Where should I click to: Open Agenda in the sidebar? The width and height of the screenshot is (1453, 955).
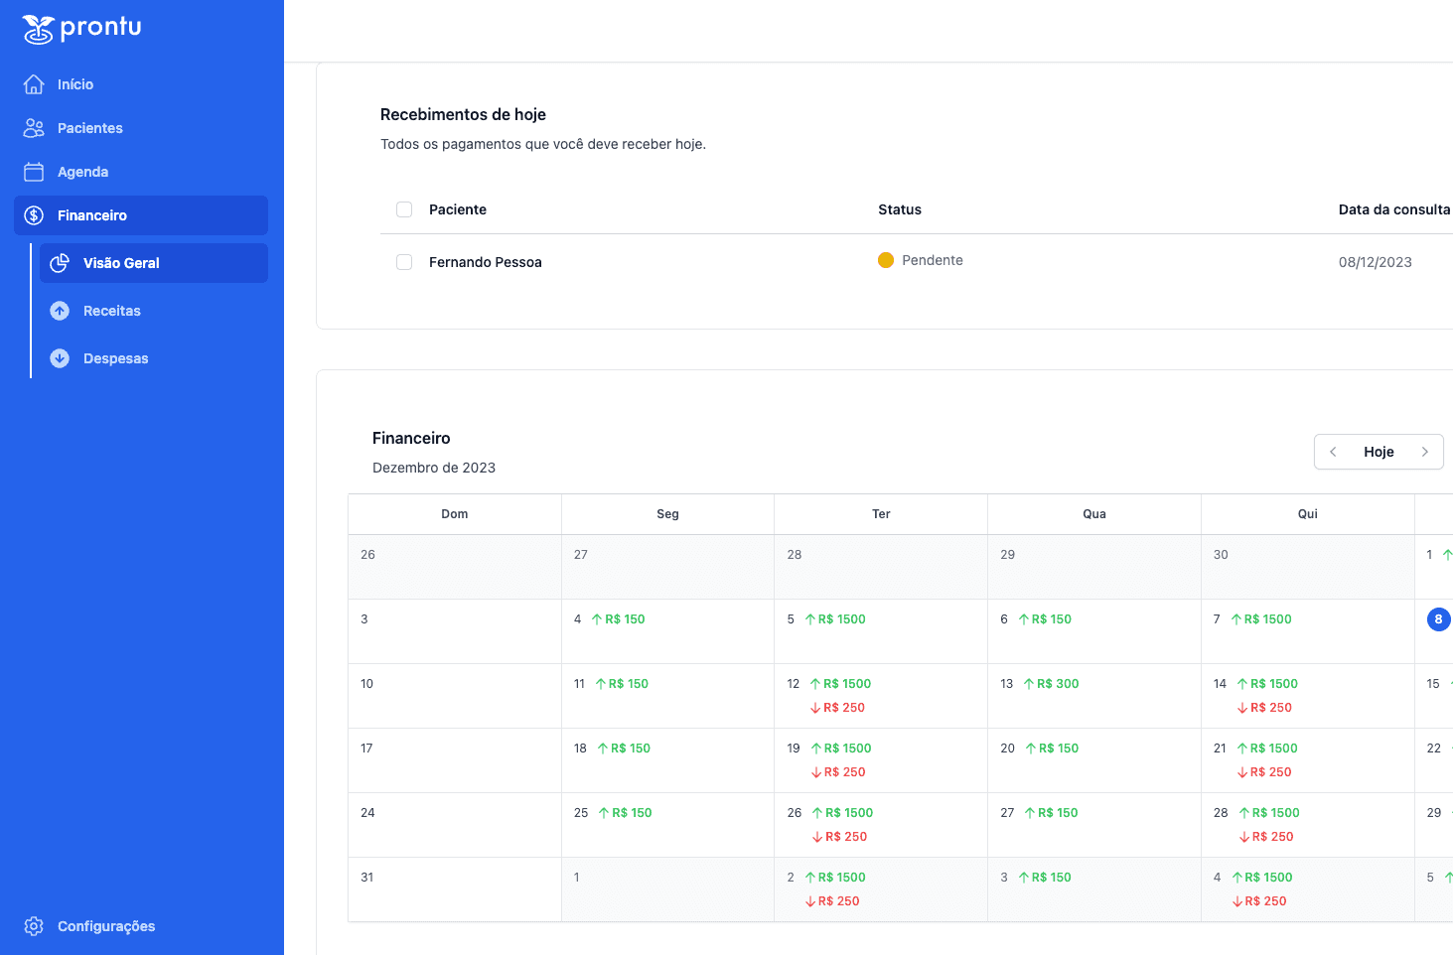click(x=141, y=172)
